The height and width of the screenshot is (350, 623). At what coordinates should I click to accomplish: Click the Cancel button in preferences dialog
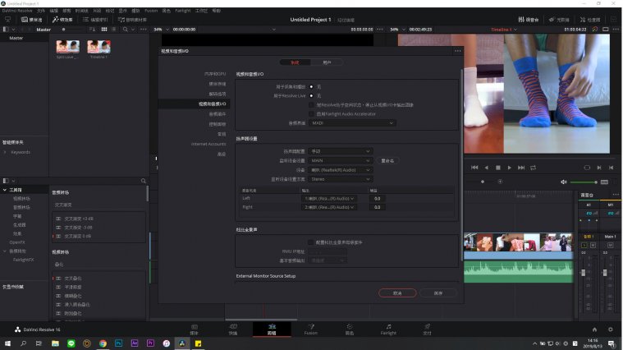pyautogui.click(x=397, y=293)
